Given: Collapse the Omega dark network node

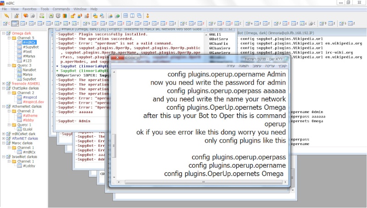Looking at the screenshot, I should [x=4, y=33].
